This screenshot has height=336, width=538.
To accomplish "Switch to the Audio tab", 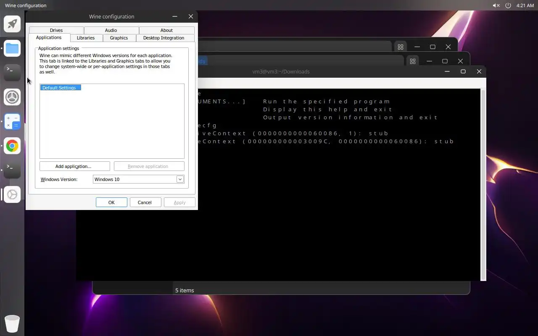I will [111, 30].
